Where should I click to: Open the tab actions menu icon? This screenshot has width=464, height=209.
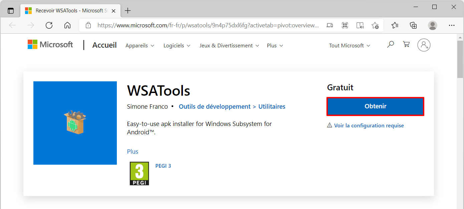tap(11, 11)
